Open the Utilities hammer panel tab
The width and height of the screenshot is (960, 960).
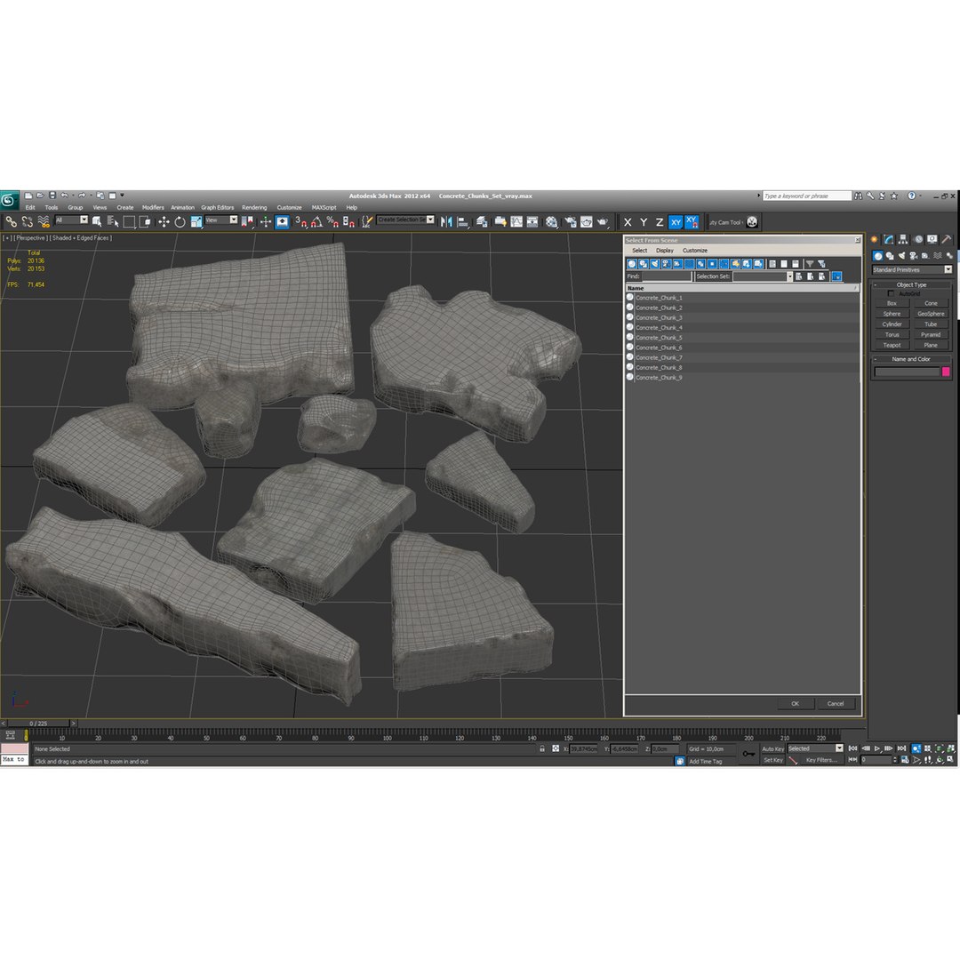[x=947, y=239]
